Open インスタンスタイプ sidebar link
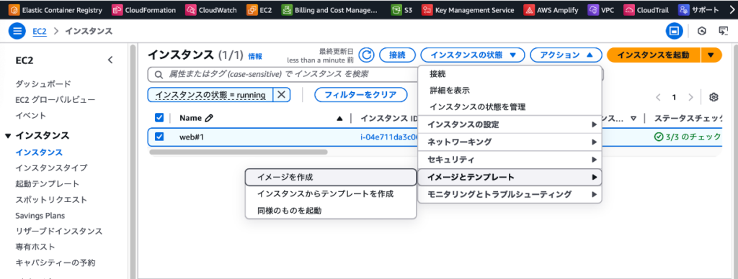 pyautogui.click(x=51, y=168)
